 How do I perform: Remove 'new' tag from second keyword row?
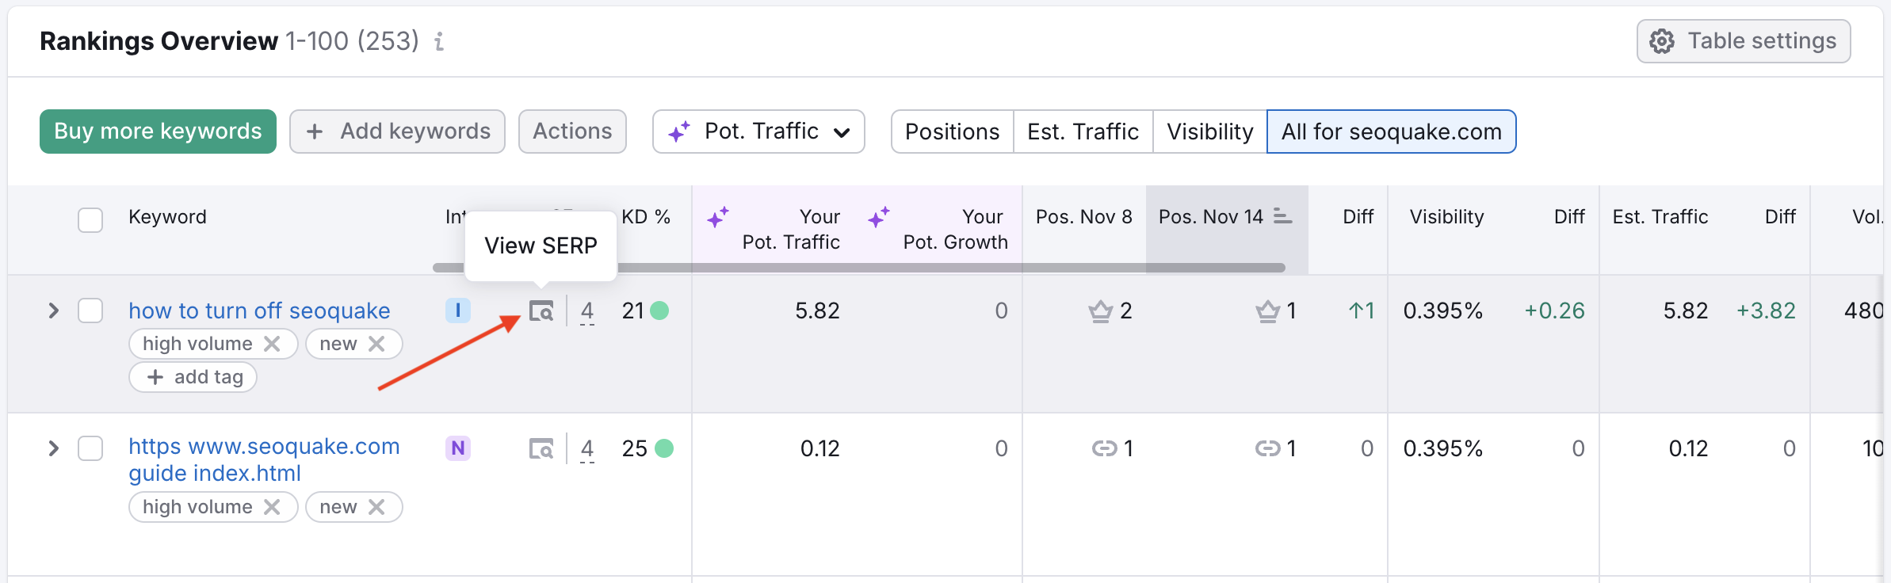point(376,507)
